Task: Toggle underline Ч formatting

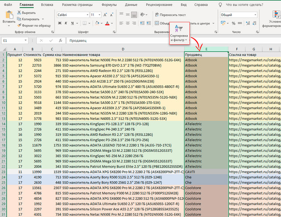Action: pos(72,23)
